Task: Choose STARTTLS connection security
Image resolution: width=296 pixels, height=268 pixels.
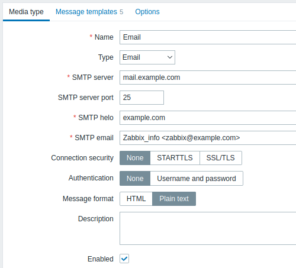Action: pos(175,158)
